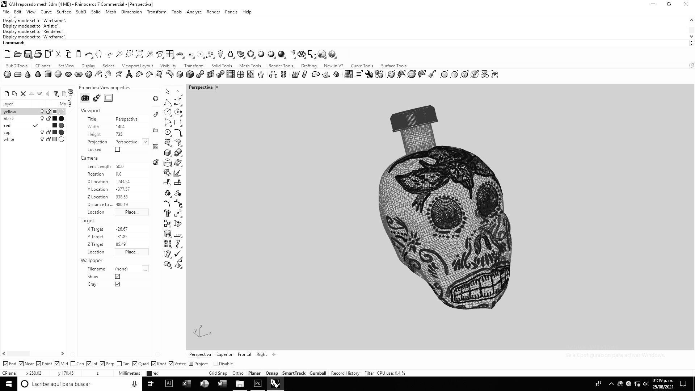Image resolution: width=695 pixels, height=391 pixels.
Task: Click the Rectangle tool in side toolbar
Action: [178, 122]
